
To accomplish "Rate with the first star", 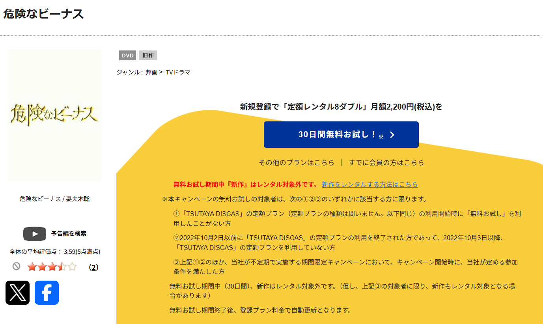I will click(x=32, y=267).
